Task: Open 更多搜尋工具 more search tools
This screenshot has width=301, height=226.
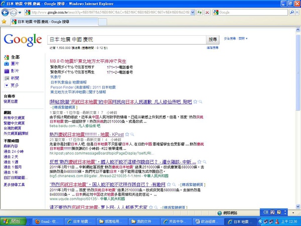Action: coord(14,185)
